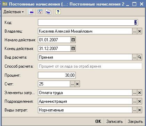This screenshot has height=126, width=146.
Task: Click the refresh icon in toolbar
Action: (40, 12)
